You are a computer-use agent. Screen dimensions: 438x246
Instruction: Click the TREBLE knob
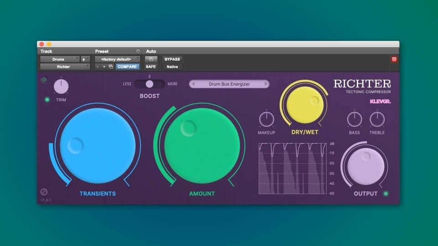tap(377, 119)
